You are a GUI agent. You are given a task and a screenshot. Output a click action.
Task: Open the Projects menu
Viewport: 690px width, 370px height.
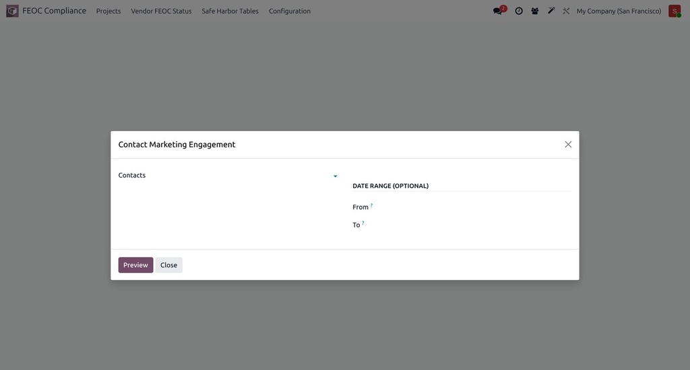[108, 11]
